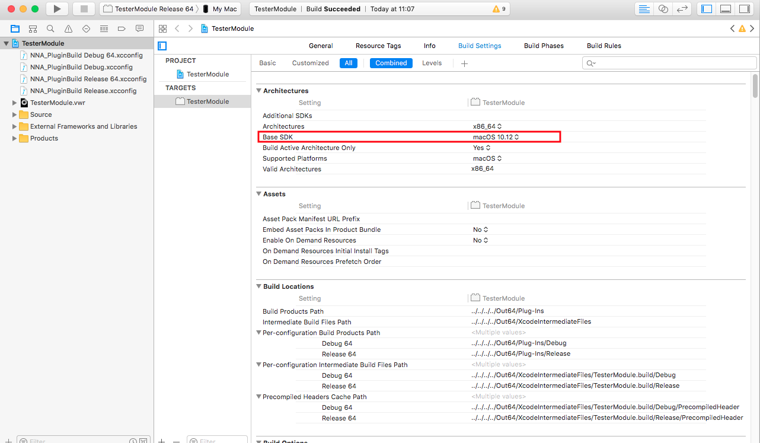This screenshot has height=443, width=760.
Task: Collapse Per-configuration Build Products Path
Action: 259,333
